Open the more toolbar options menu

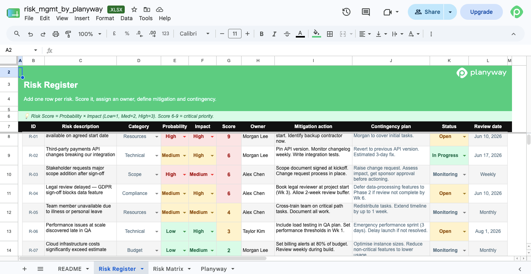tap(431, 34)
